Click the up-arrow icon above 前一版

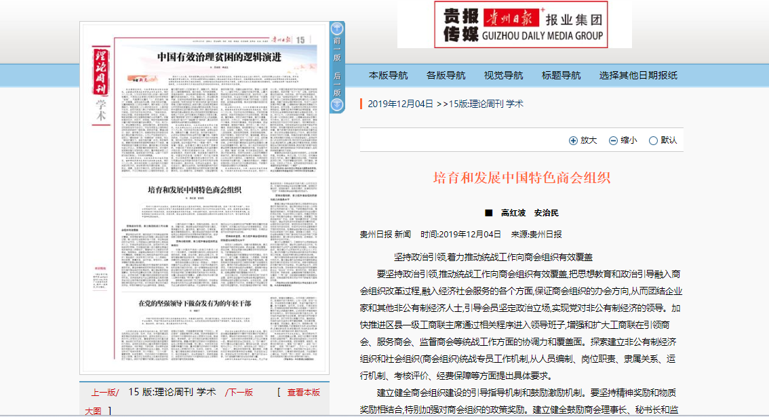[337, 28]
